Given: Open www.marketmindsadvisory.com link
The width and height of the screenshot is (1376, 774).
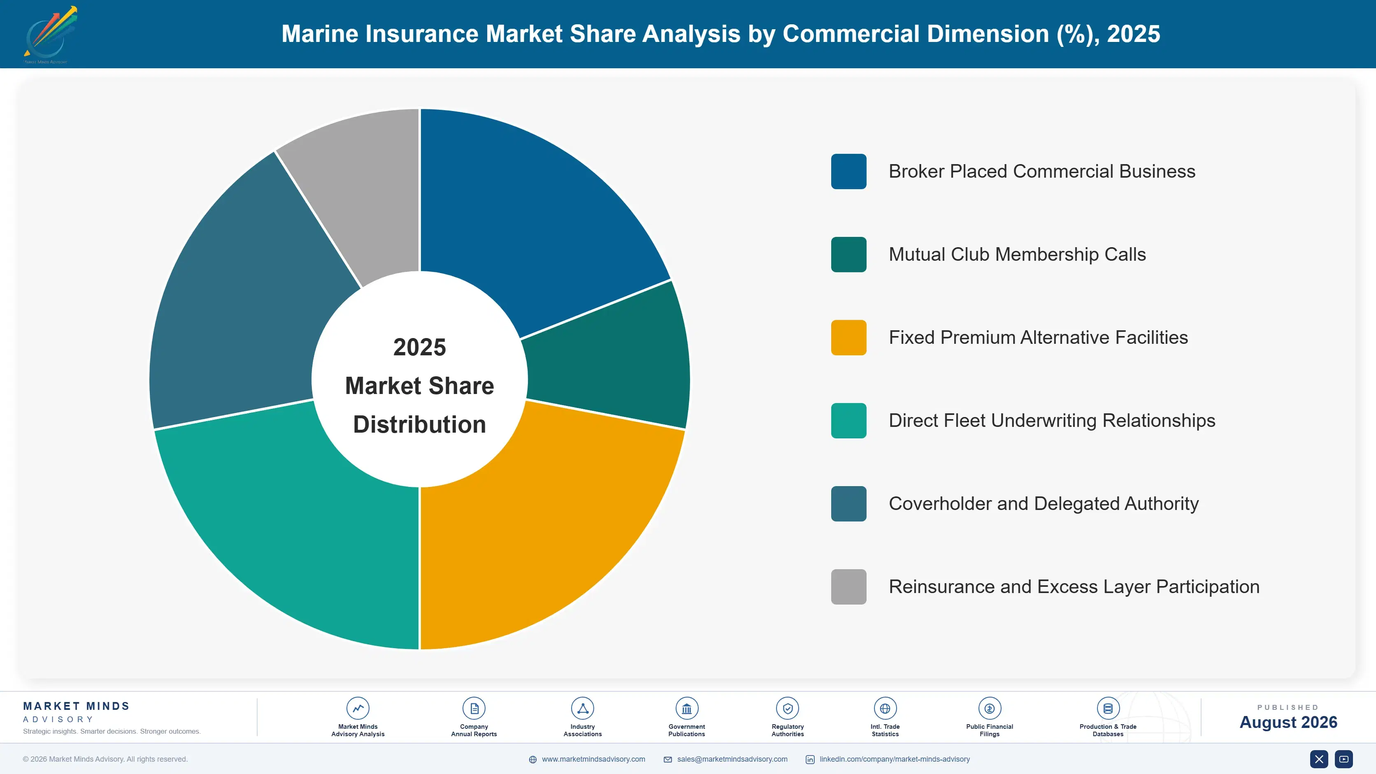Looking at the screenshot, I should pos(593,759).
